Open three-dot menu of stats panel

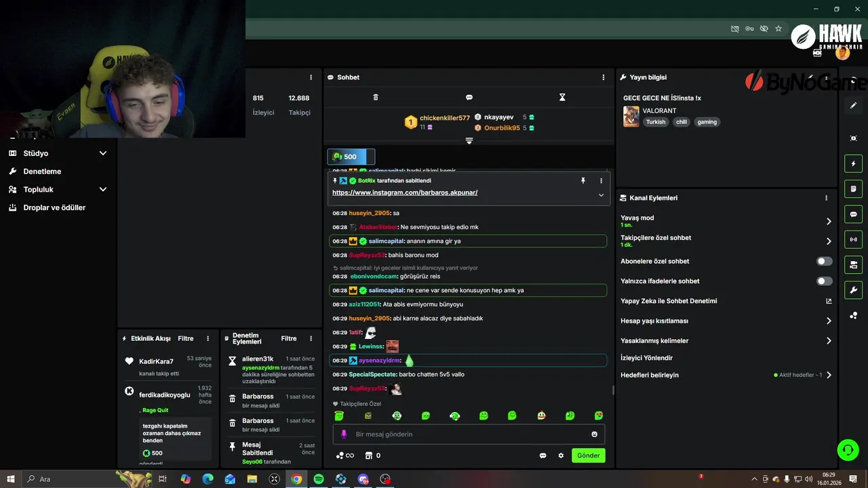tap(311, 77)
